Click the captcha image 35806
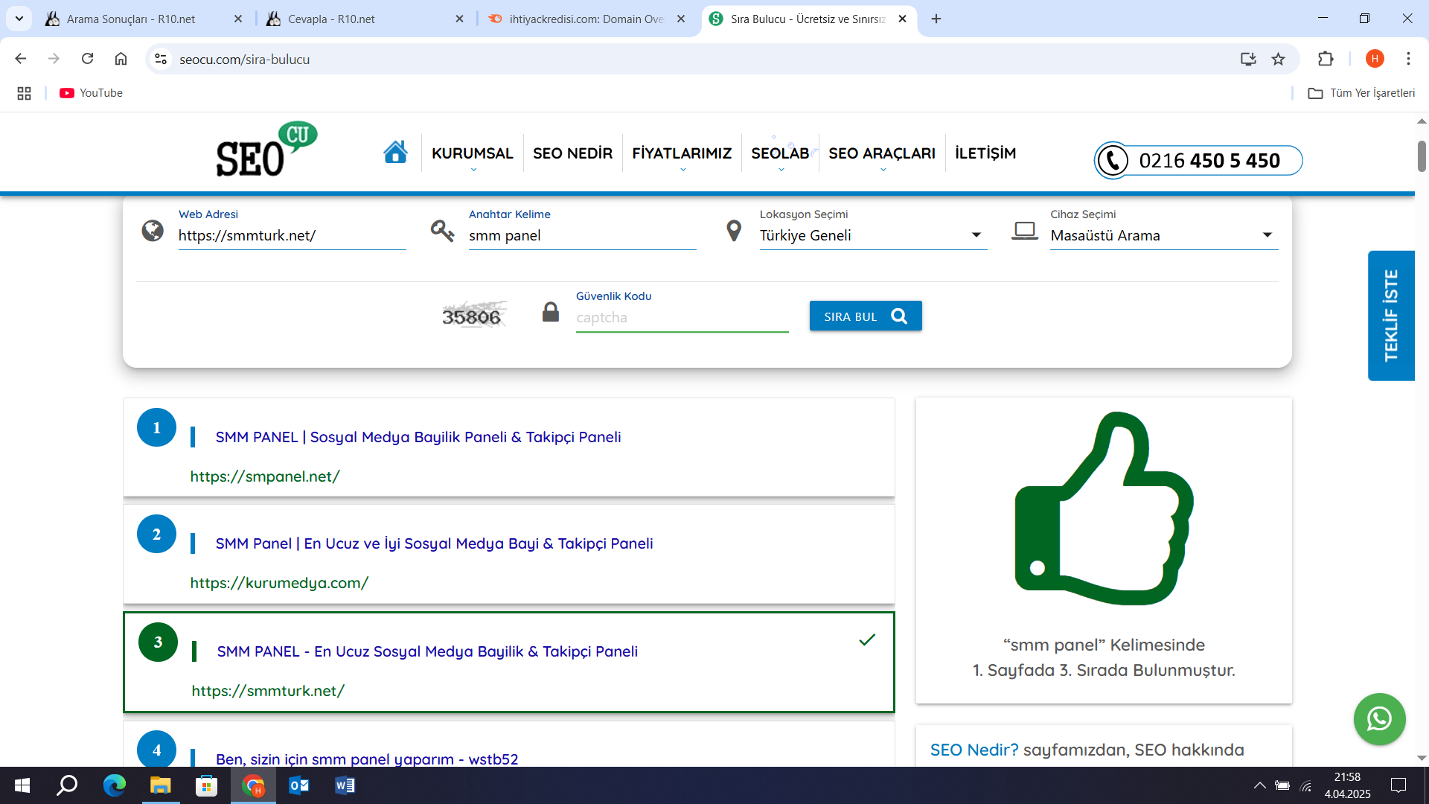1429x804 pixels. click(474, 315)
